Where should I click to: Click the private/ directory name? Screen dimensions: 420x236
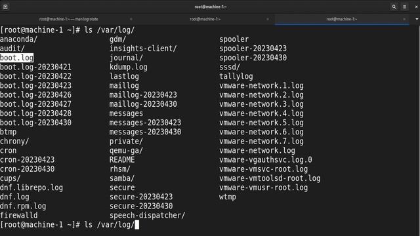(x=126, y=142)
